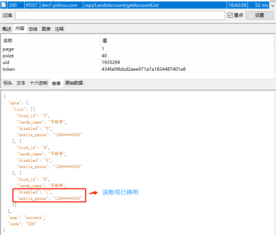Click the document icon beside status 200

coord(3,5)
